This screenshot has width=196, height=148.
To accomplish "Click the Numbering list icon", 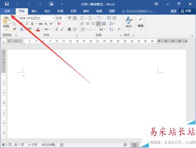I will [x=91, y=18].
